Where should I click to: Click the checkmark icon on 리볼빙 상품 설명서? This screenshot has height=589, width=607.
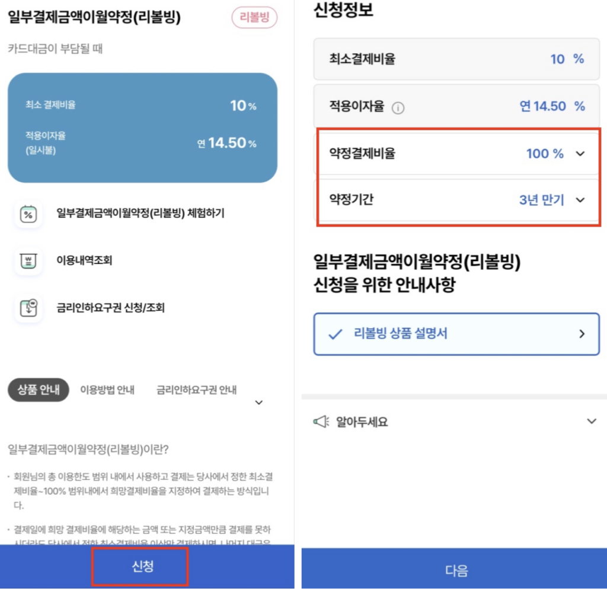(x=336, y=334)
